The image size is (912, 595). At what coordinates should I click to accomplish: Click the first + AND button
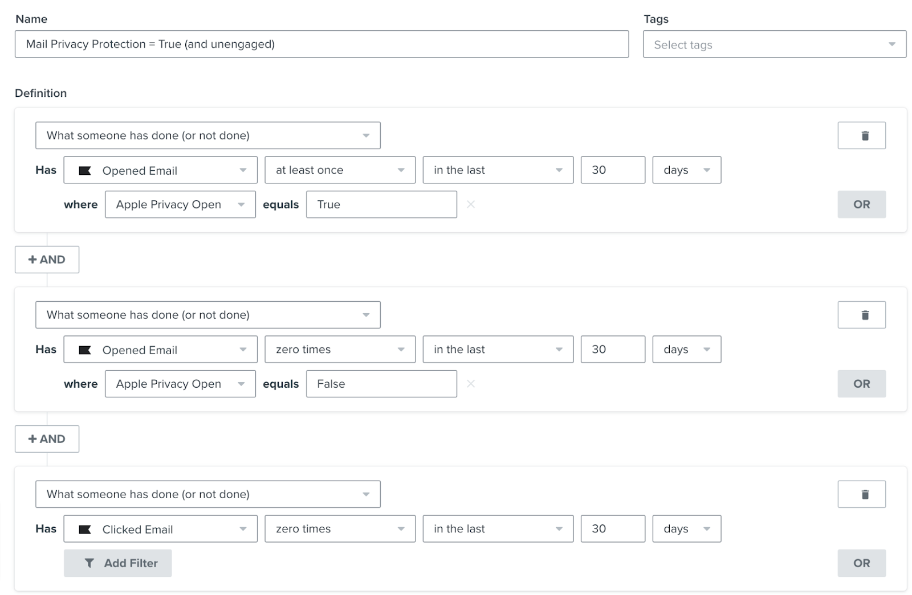pos(47,260)
